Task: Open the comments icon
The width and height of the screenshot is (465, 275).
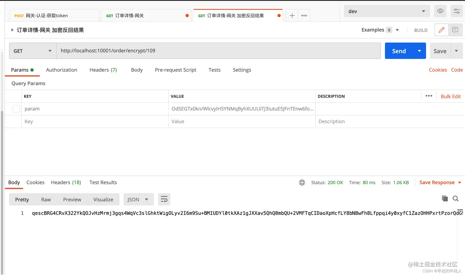Action: [x=455, y=30]
